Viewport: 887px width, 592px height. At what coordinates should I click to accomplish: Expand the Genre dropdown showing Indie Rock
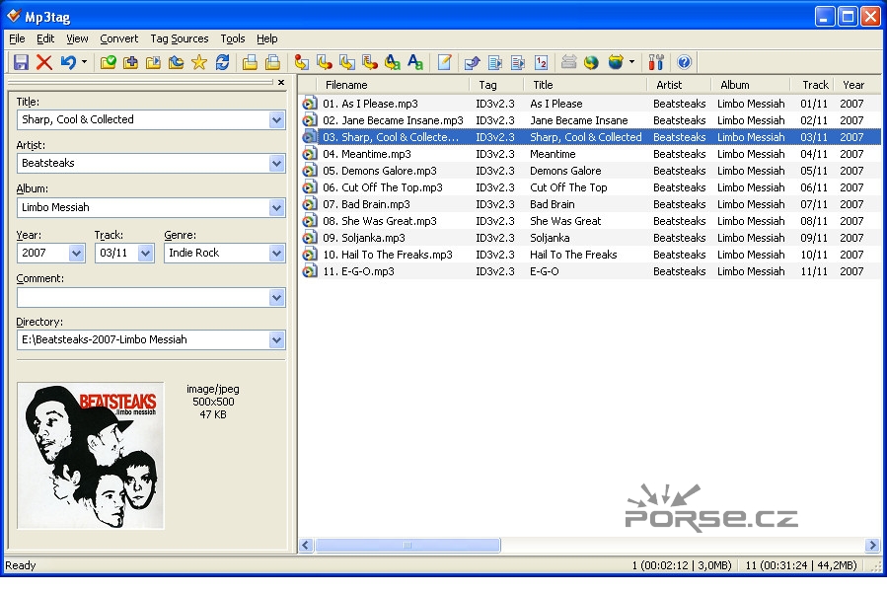[276, 253]
